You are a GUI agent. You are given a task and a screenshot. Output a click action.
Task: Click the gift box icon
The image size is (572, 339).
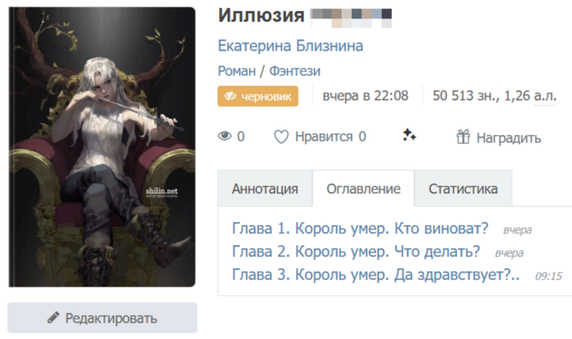(x=463, y=137)
